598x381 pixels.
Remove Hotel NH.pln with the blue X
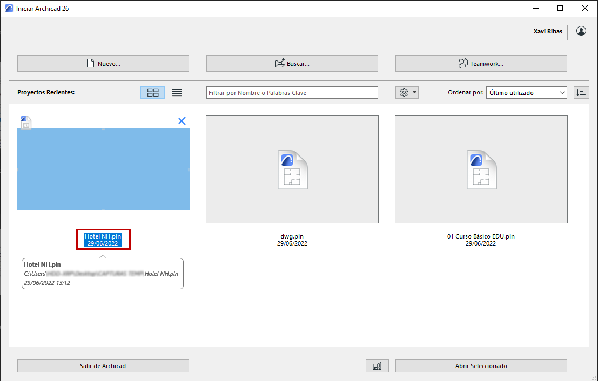[182, 121]
